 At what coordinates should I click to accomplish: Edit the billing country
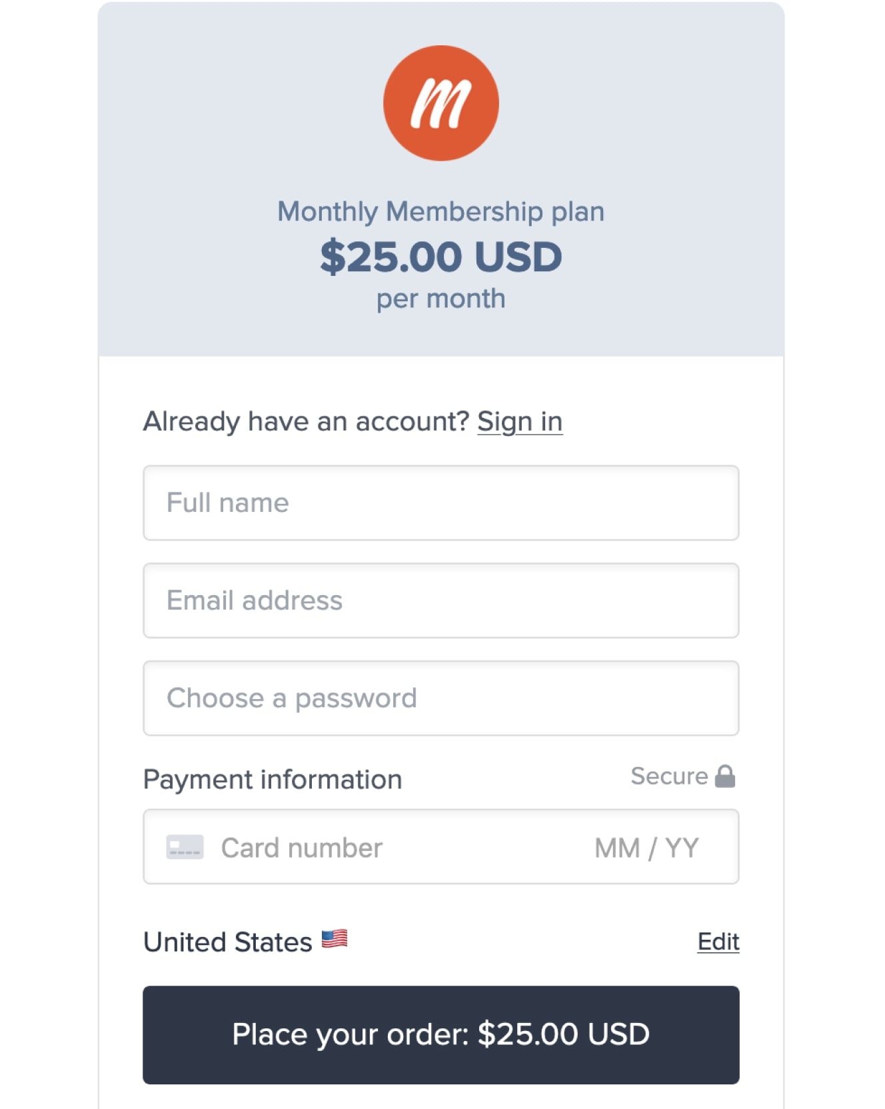pyautogui.click(x=718, y=942)
